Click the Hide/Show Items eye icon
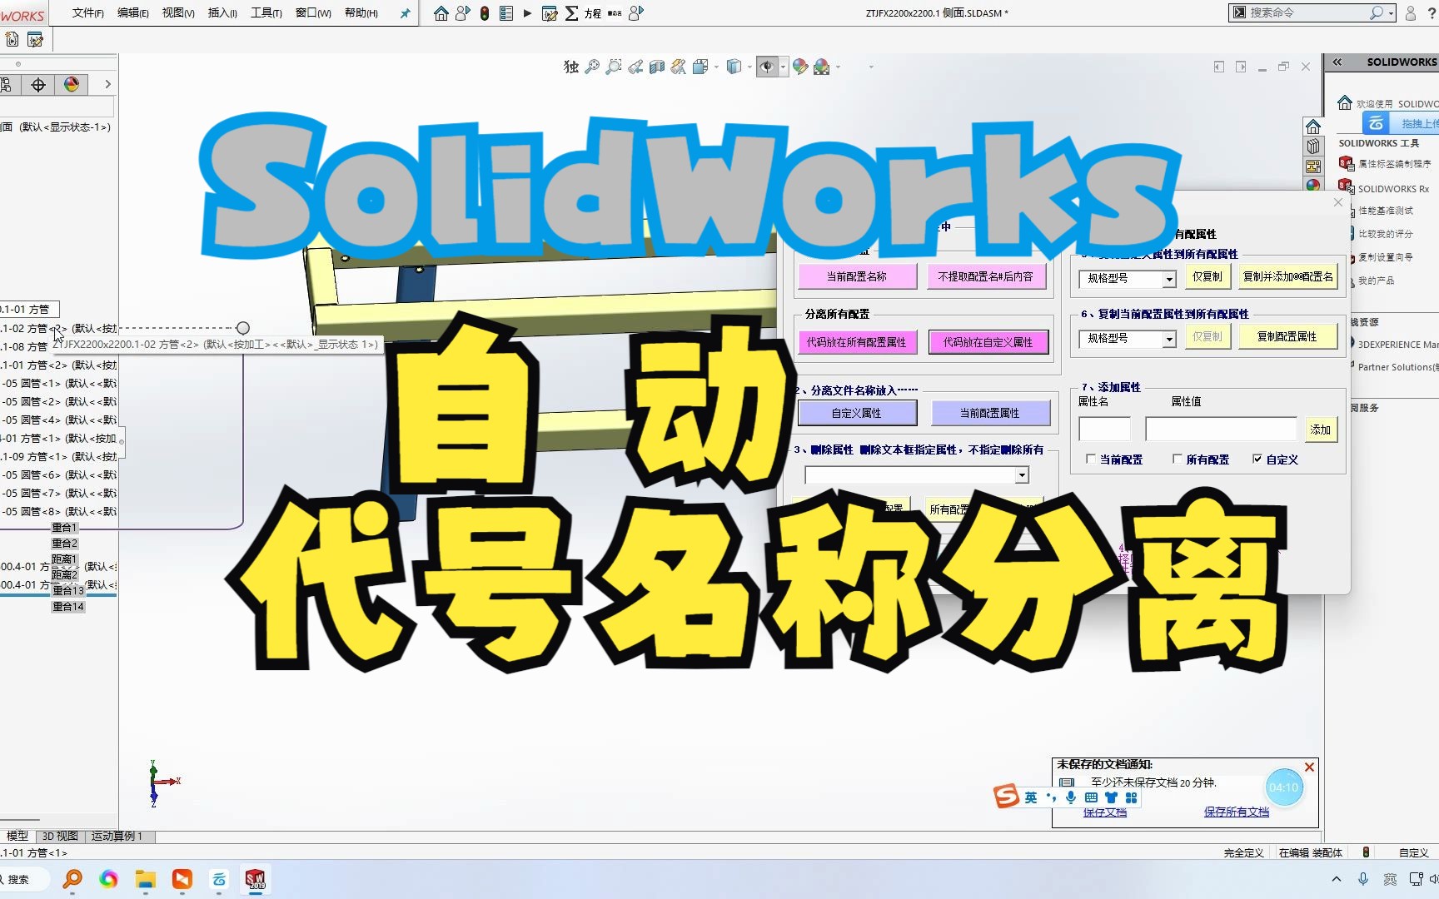This screenshot has height=899, width=1439. point(767,67)
